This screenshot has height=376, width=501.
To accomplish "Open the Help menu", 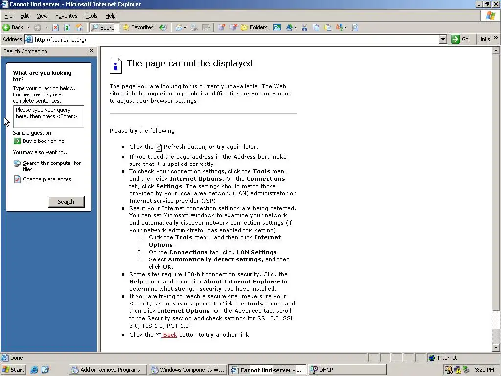I will [x=110, y=16].
